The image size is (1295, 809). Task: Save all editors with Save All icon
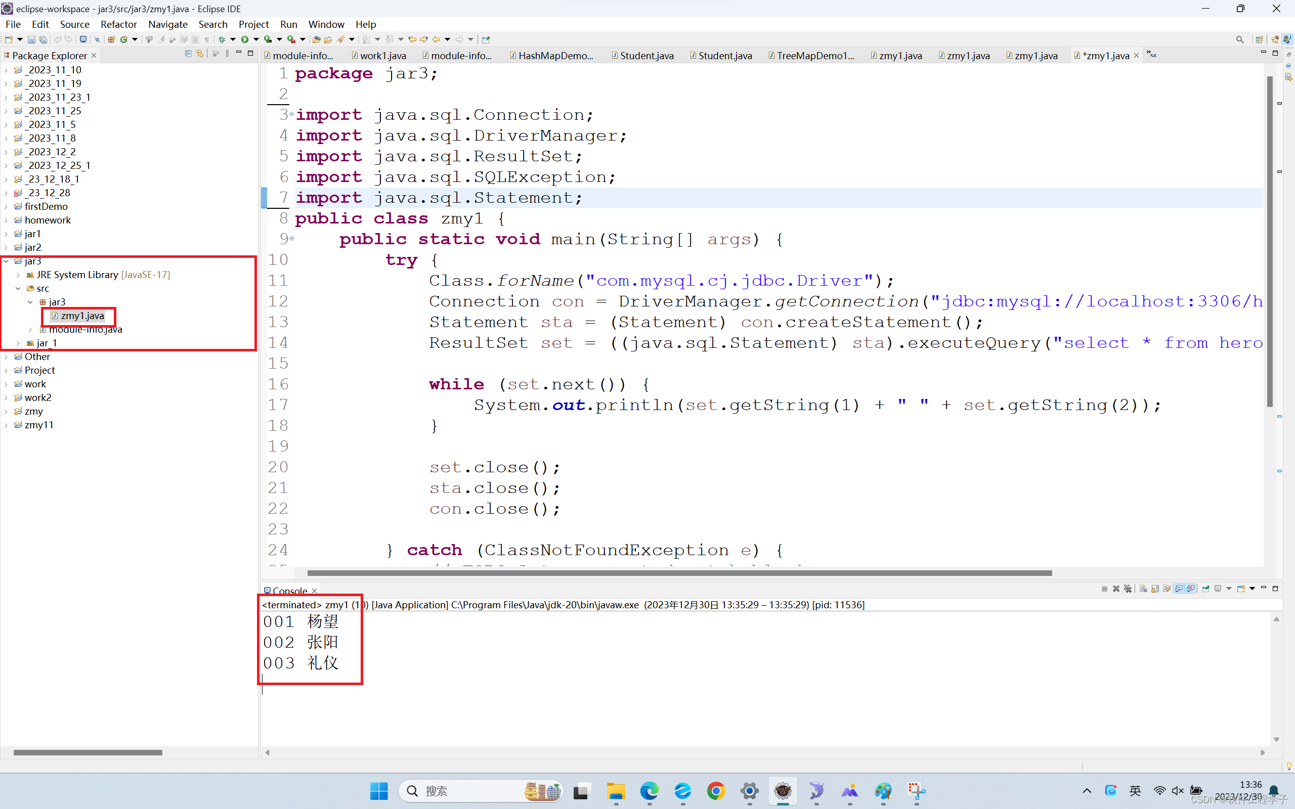[x=44, y=39]
